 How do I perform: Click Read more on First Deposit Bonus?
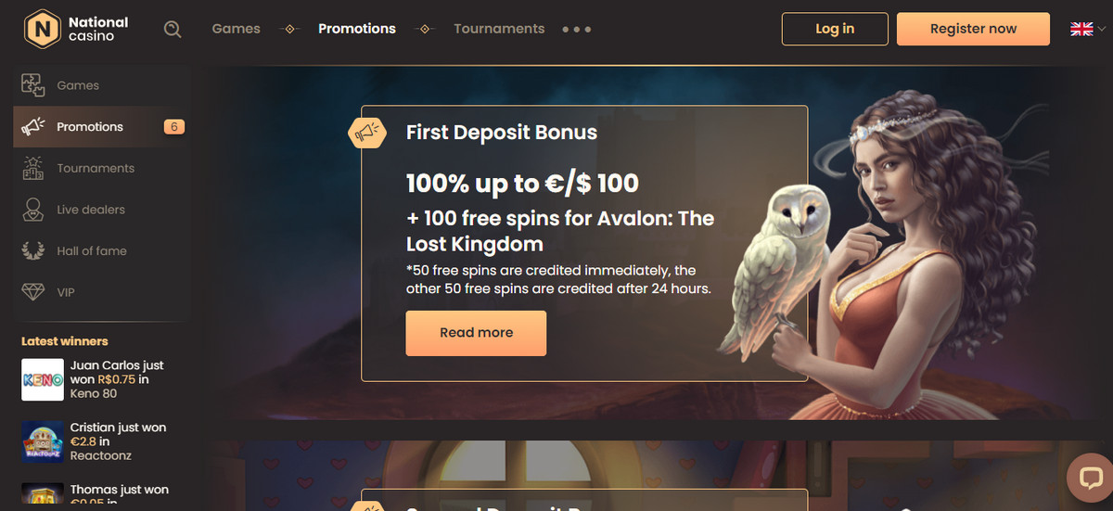coord(476,333)
